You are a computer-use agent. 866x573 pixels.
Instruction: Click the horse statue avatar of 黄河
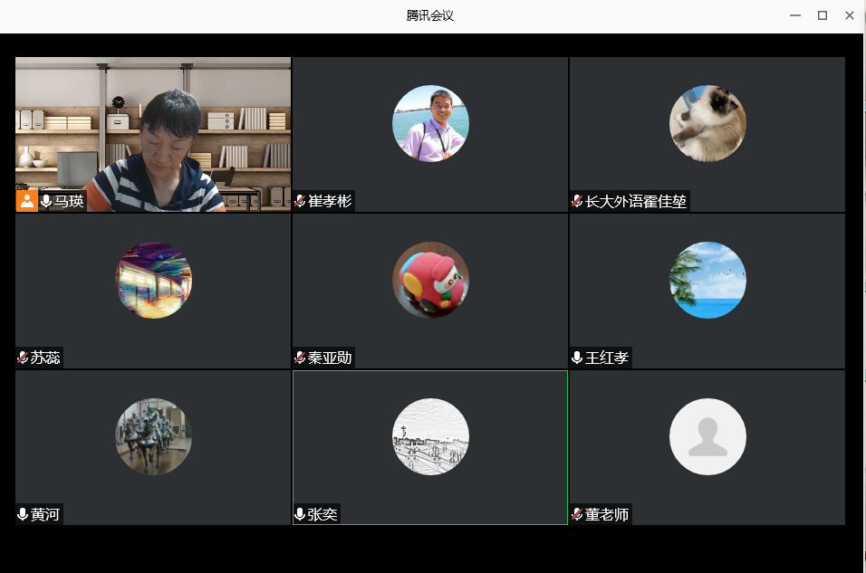[153, 436]
